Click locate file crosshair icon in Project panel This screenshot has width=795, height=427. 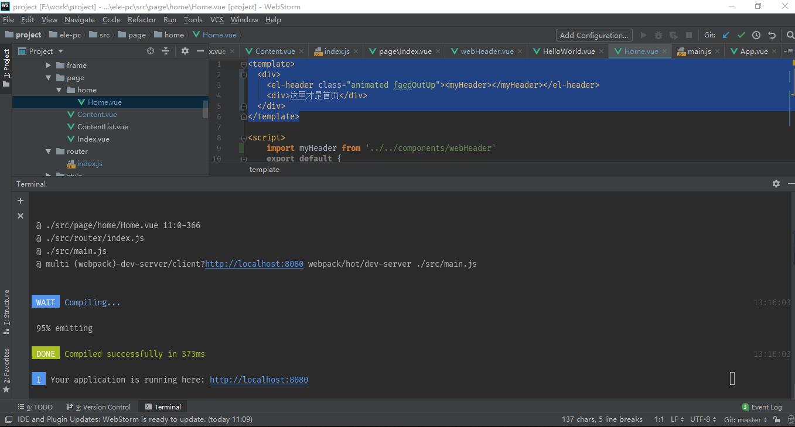tap(151, 51)
